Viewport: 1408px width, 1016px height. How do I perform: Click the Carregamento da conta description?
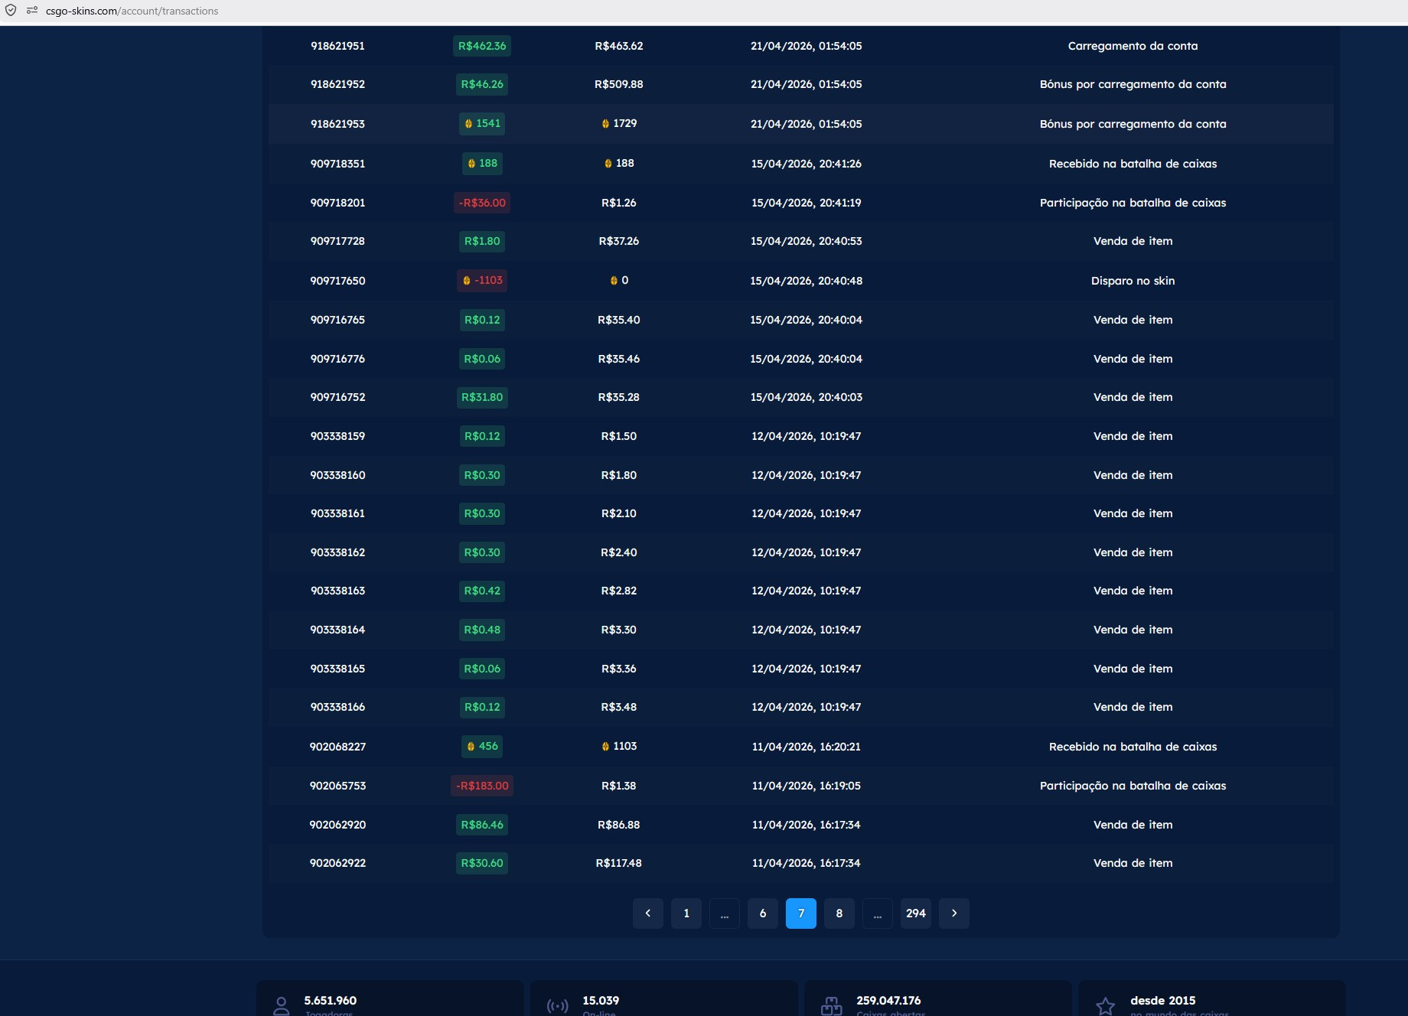[1133, 46]
